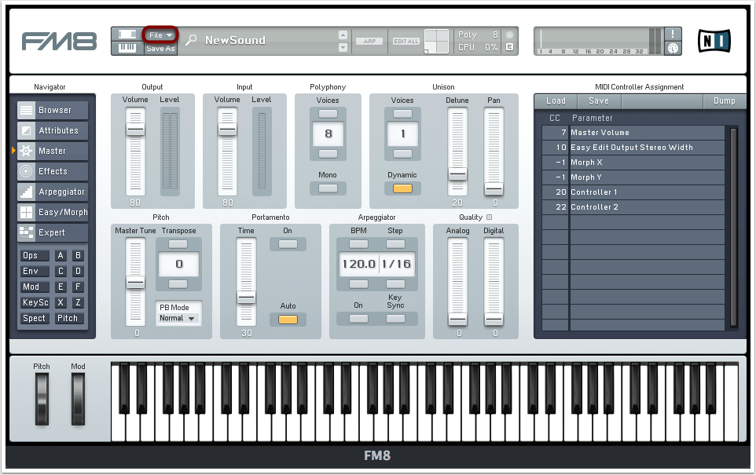The width and height of the screenshot is (756, 475).
Task: Toggle the Polyphony Mono switch
Action: [x=328, y=188]
